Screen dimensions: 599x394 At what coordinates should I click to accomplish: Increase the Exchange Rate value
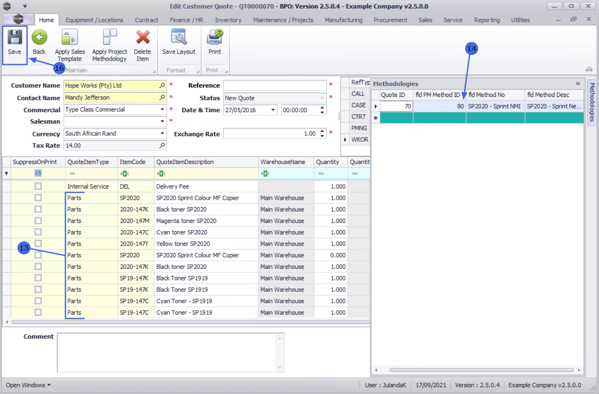tap(322, 131)
